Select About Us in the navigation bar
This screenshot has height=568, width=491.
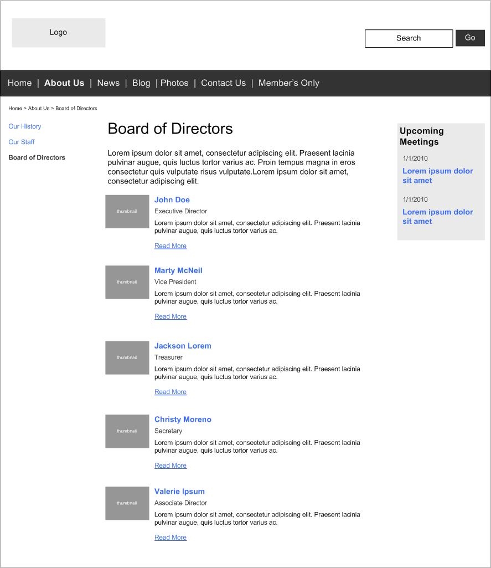[64, 83]
